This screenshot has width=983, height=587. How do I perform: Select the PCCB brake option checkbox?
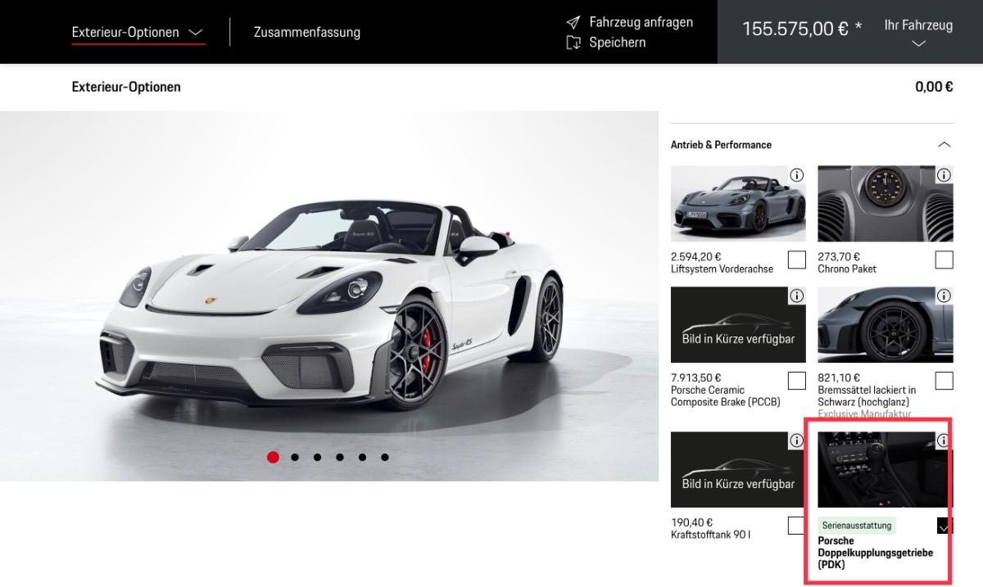pos(796,381)
